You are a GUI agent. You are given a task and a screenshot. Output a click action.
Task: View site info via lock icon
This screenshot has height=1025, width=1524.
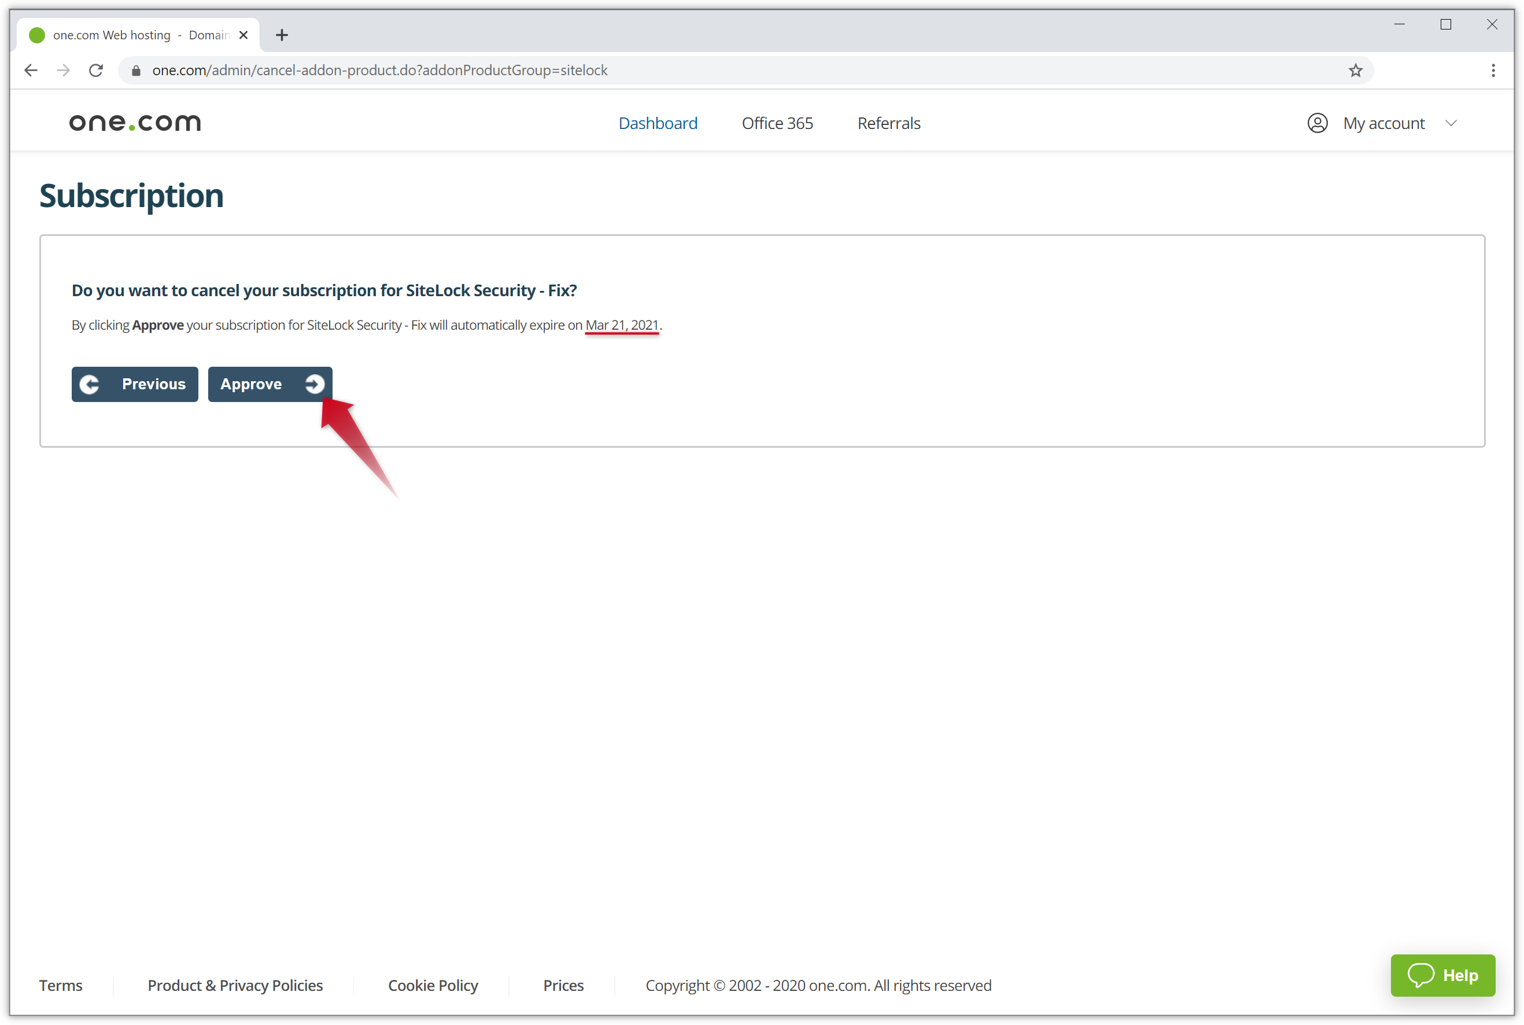tap(136, 70)
